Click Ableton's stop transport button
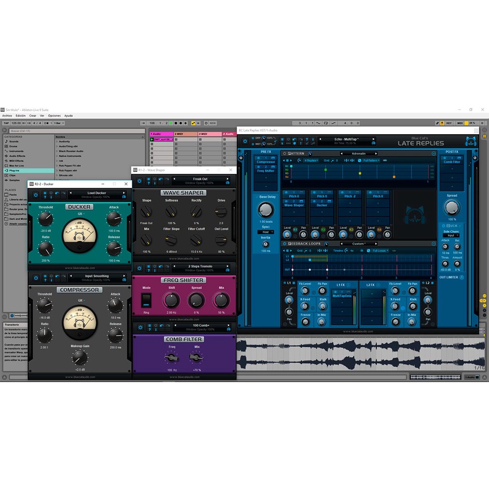489x489 pixels. pyautogui.click(x=176, y=123)
